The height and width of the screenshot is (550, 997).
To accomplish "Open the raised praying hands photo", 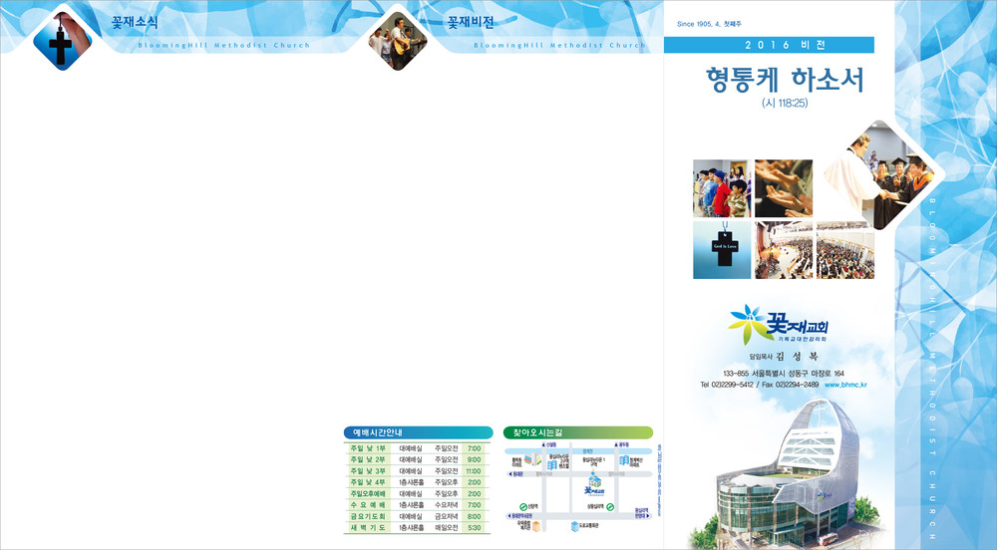I will tap(783, 188).
